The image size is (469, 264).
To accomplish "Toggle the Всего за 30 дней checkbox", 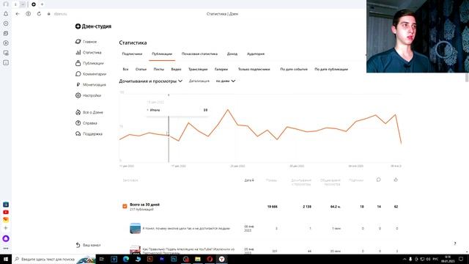I will click(125, 206).
